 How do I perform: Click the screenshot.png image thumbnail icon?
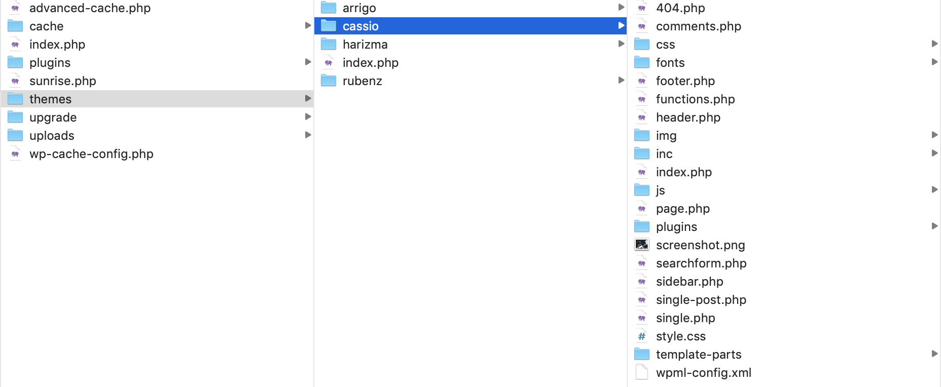[x=642, y=245]
